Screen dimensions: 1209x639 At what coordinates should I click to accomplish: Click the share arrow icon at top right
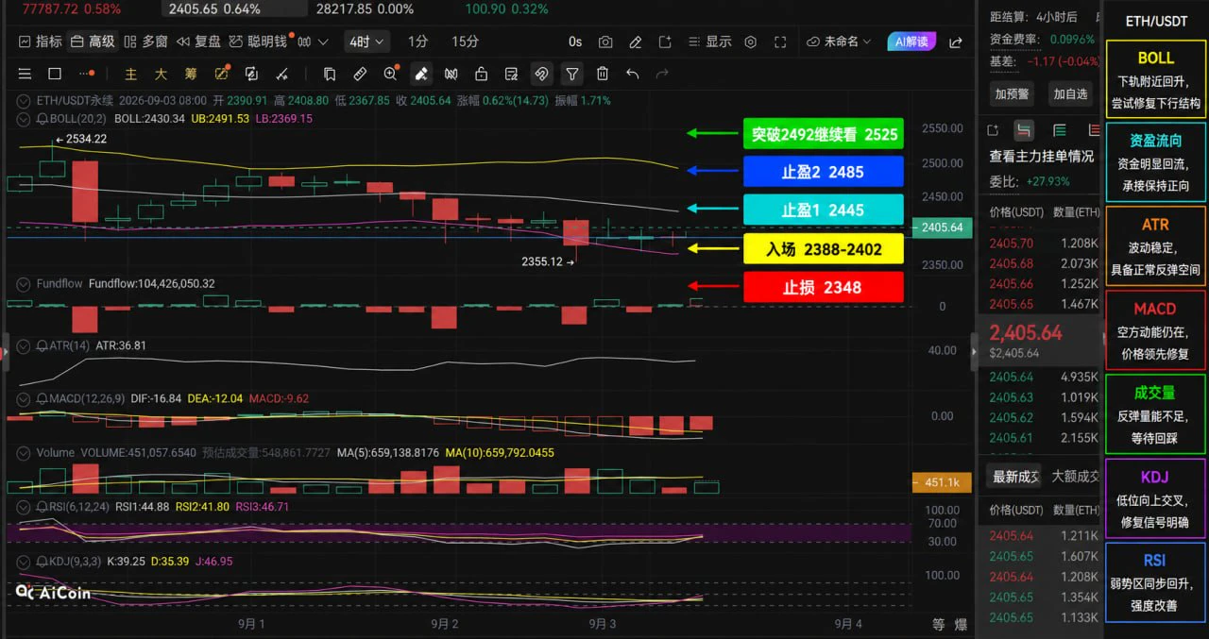(x=956, y=42)
